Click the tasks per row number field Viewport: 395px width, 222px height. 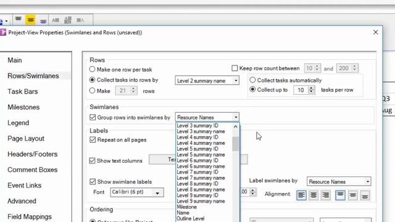click(301, 90)
